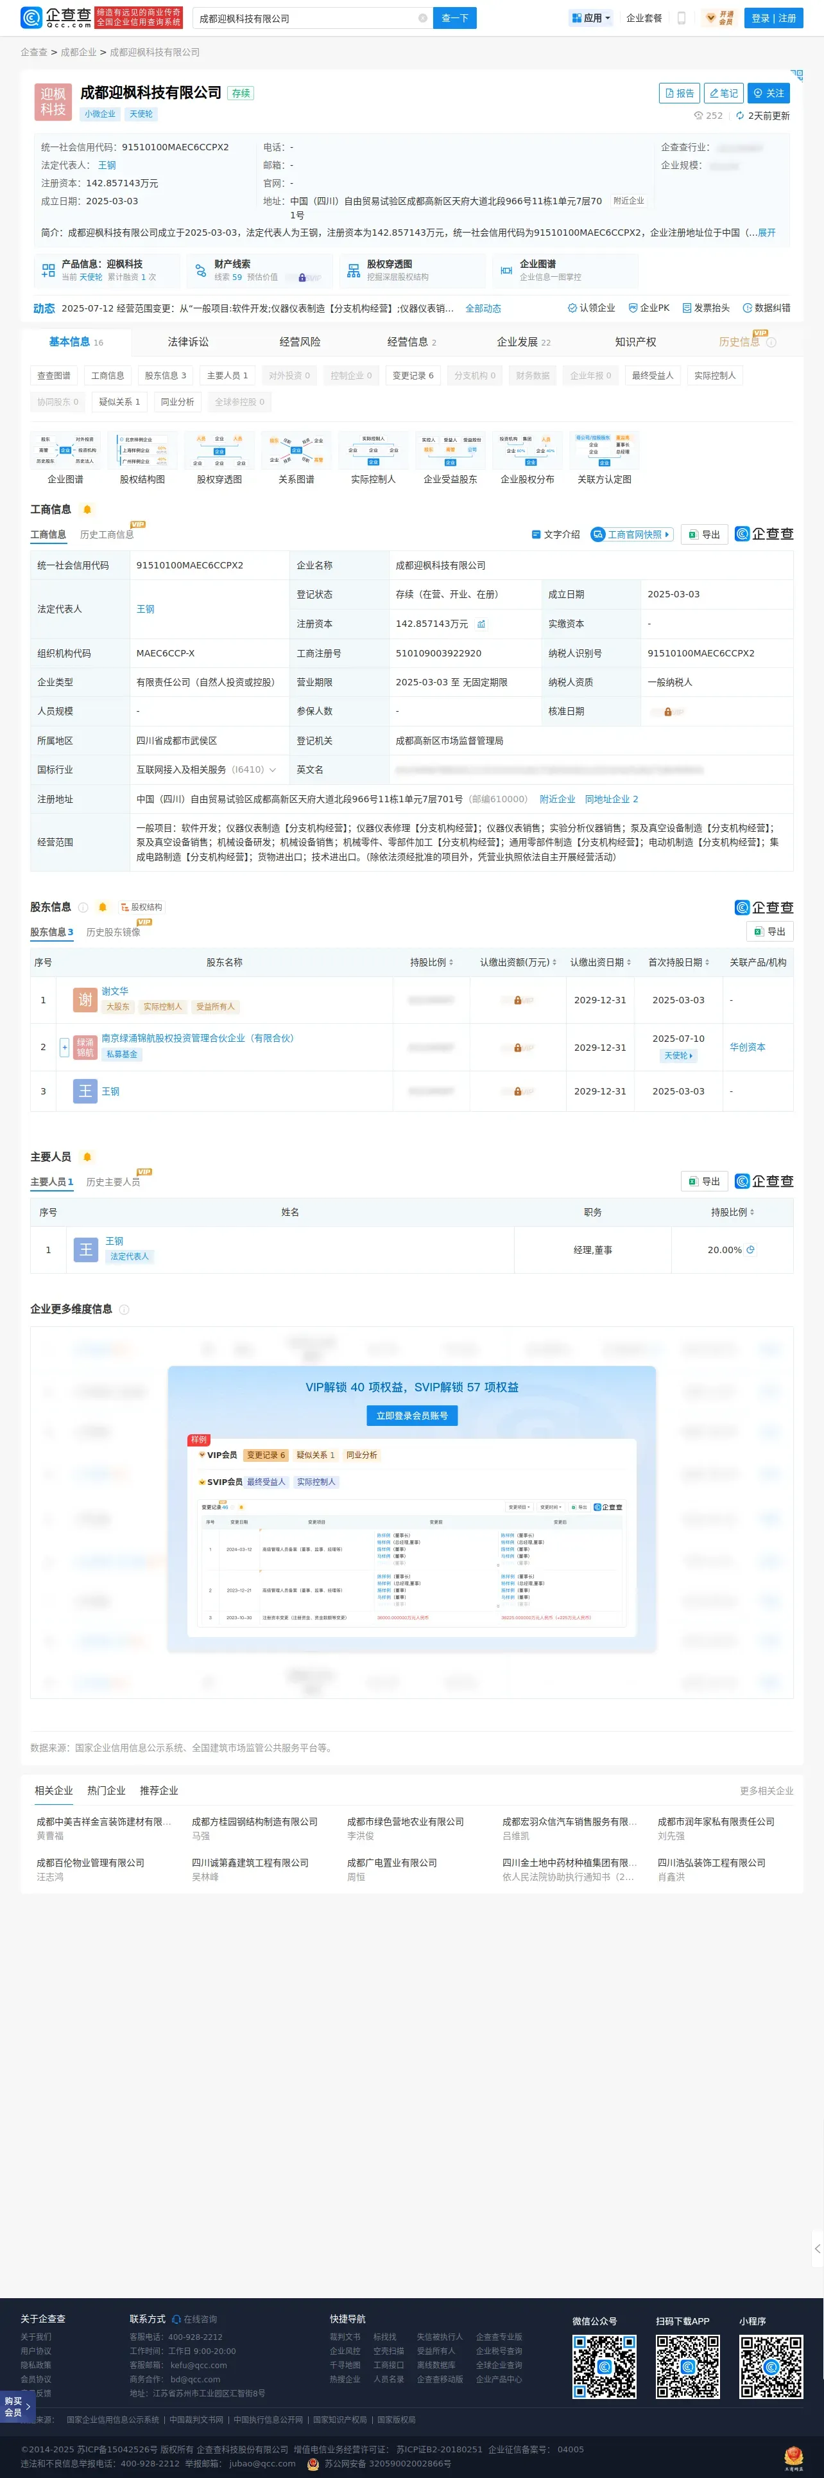Click 登录 | 注册 button
Viewport: 824px width, 2478px height.
click(x=774, y=18)
